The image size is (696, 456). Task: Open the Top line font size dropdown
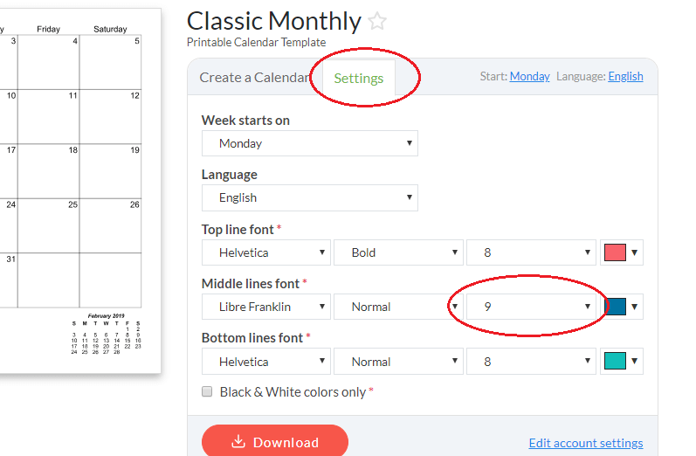pos(531,252)
